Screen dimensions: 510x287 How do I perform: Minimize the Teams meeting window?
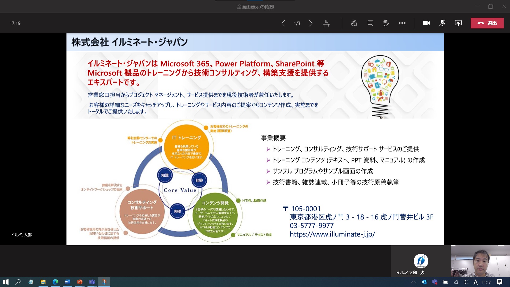(478, 6)
